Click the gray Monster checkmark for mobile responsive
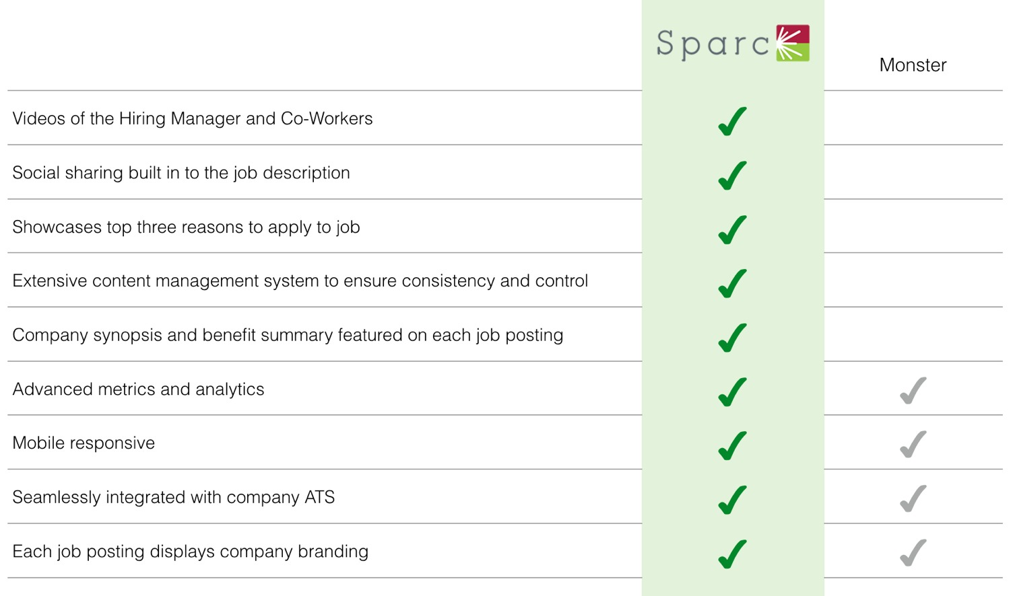The image size is (1011, 596). [x=913, y=444]
